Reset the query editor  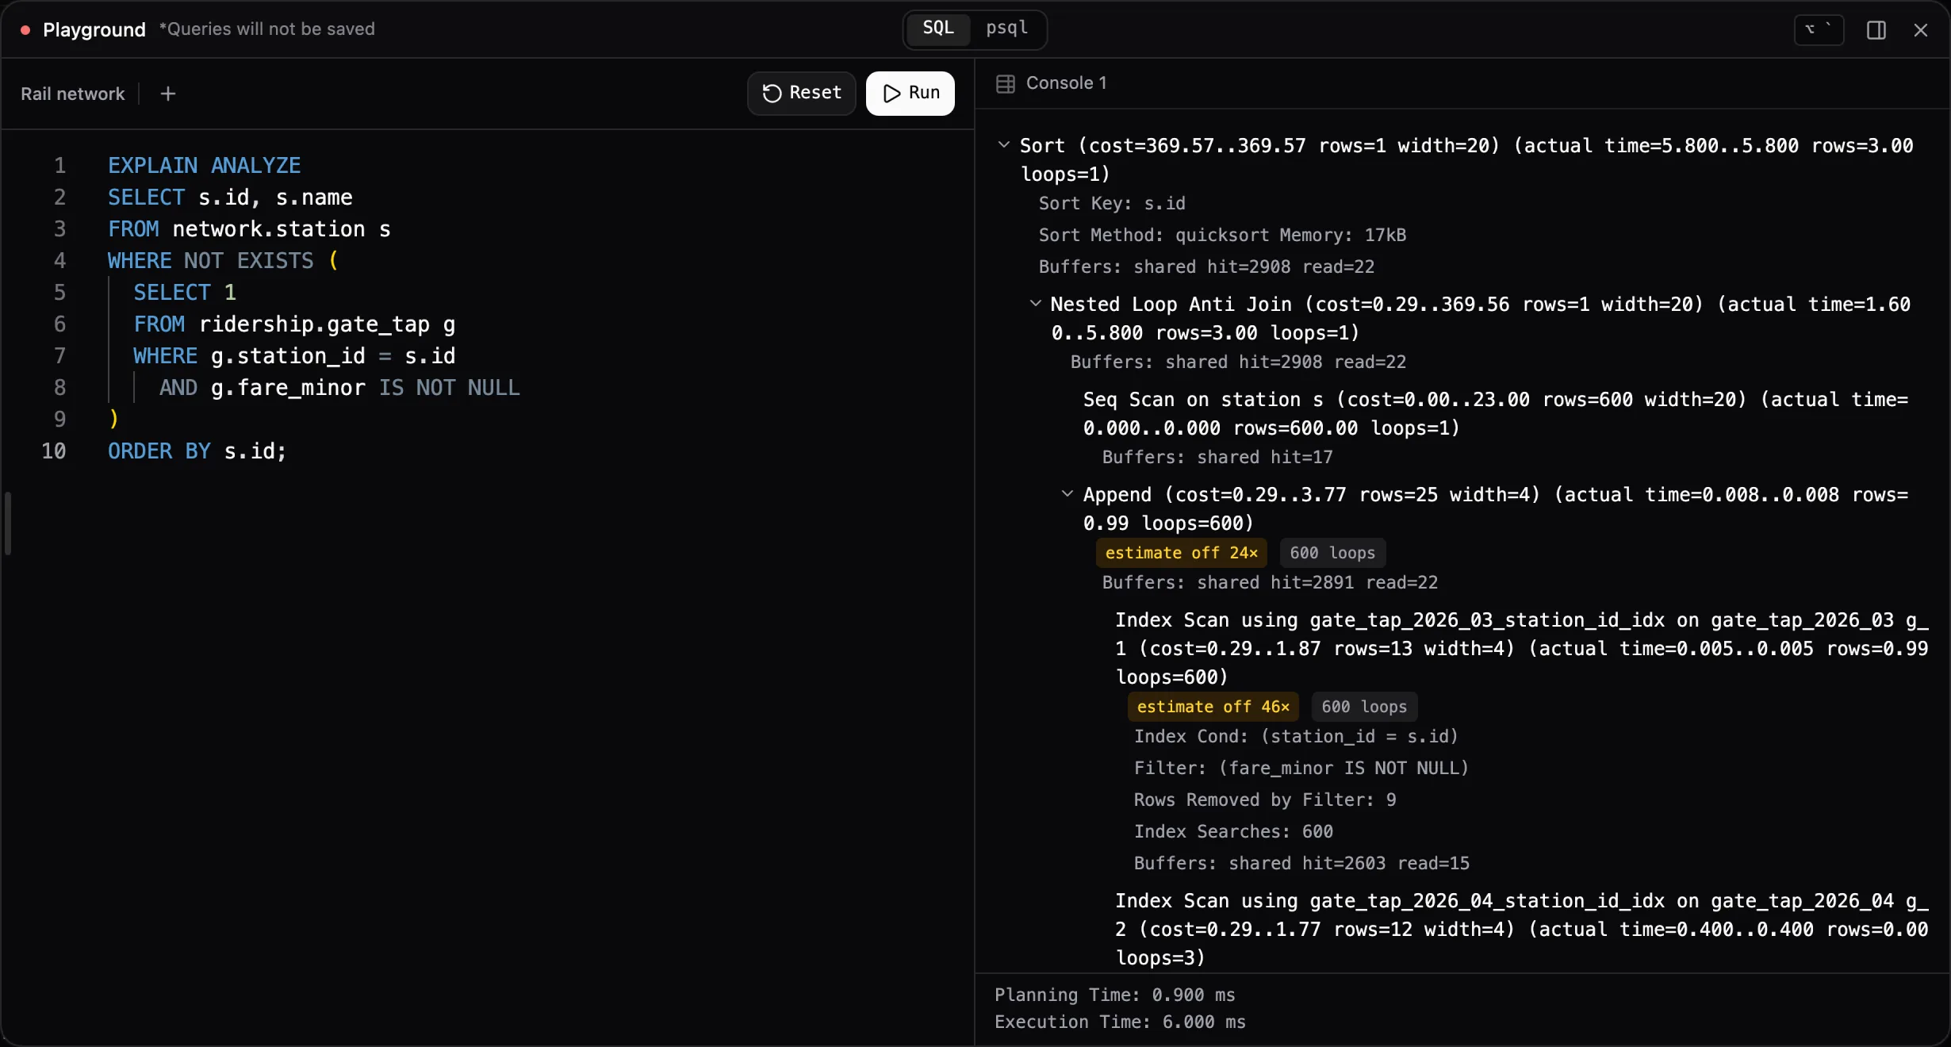[x=801, y=94]
